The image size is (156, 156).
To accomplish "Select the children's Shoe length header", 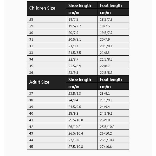I will [x=82, y=5].
